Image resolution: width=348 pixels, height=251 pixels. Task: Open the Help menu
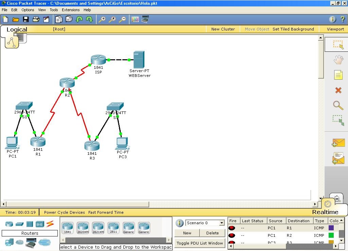[87, 10]
